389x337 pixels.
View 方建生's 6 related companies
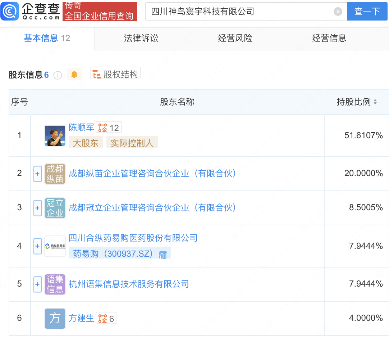click(x=106, y=318)
